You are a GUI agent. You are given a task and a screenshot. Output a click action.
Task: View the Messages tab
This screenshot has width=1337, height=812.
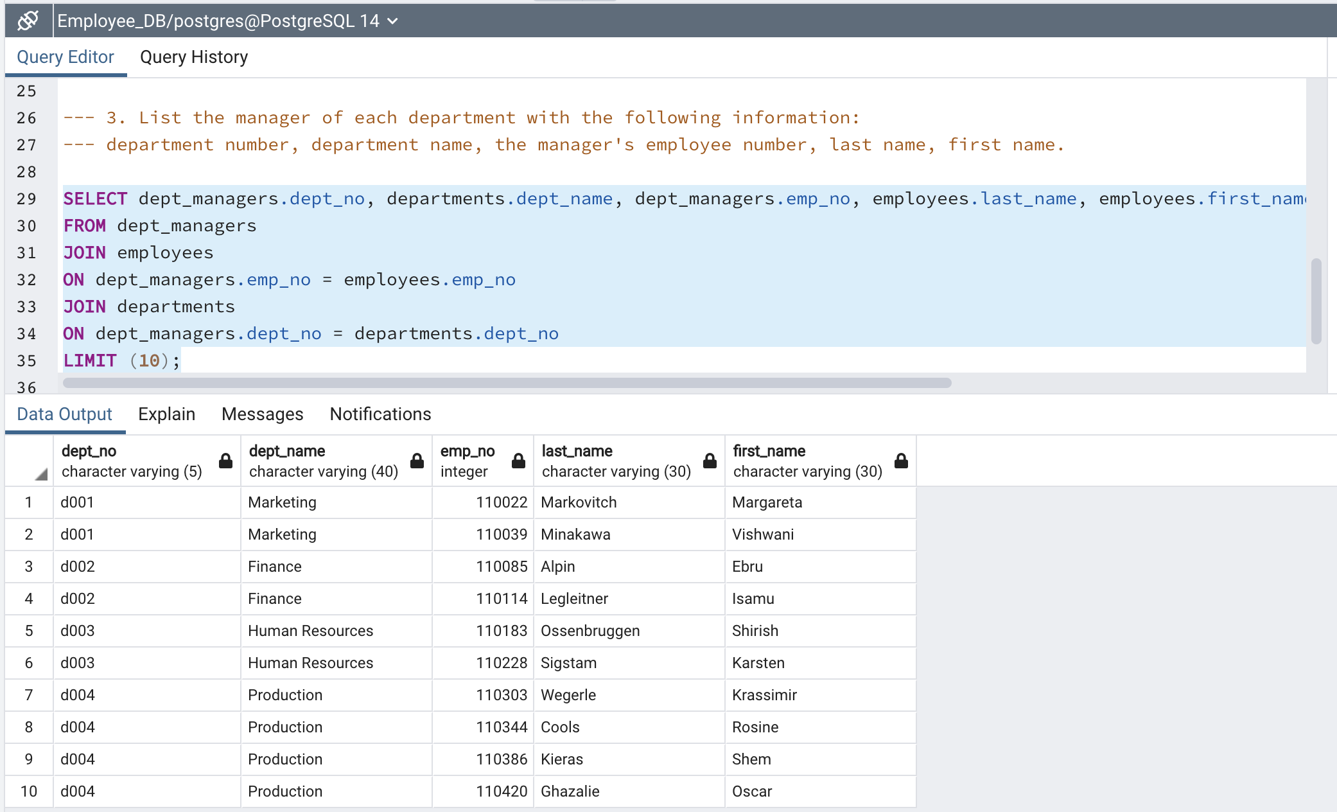point(261,414)
